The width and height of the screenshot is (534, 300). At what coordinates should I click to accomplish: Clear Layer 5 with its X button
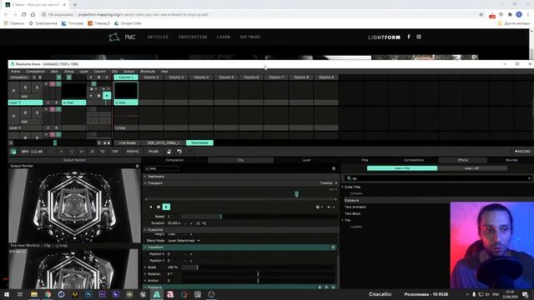click(x=13, y=91)
